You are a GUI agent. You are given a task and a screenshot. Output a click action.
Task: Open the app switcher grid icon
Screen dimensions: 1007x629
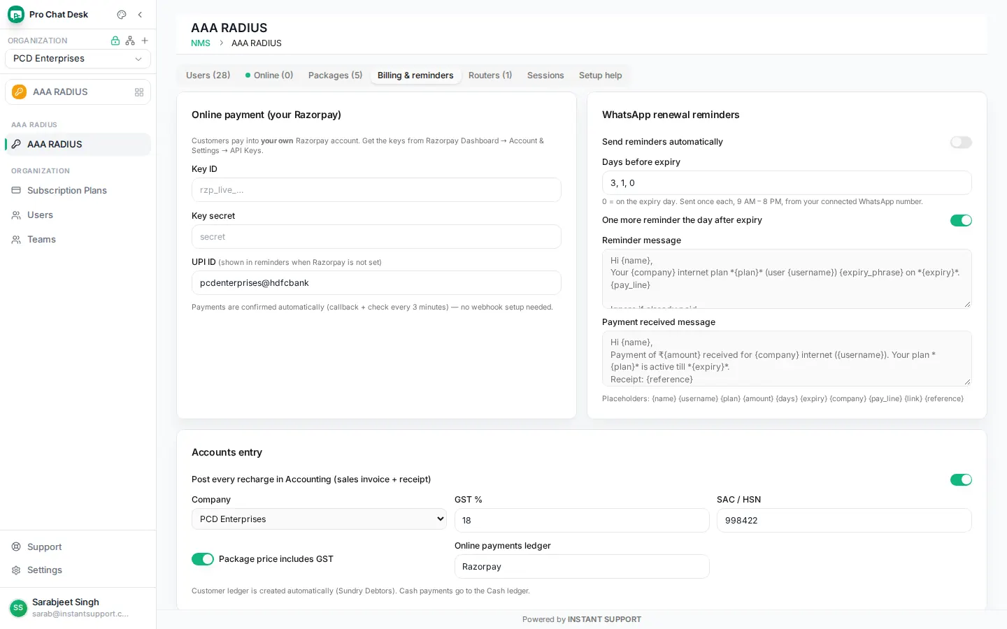click(x=139, y=92)
